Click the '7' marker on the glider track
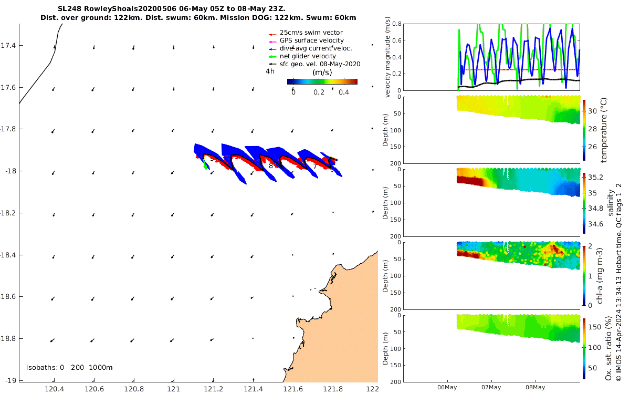Image resolution: width=630 pixels, height=394 pixels. coord(315,166)
